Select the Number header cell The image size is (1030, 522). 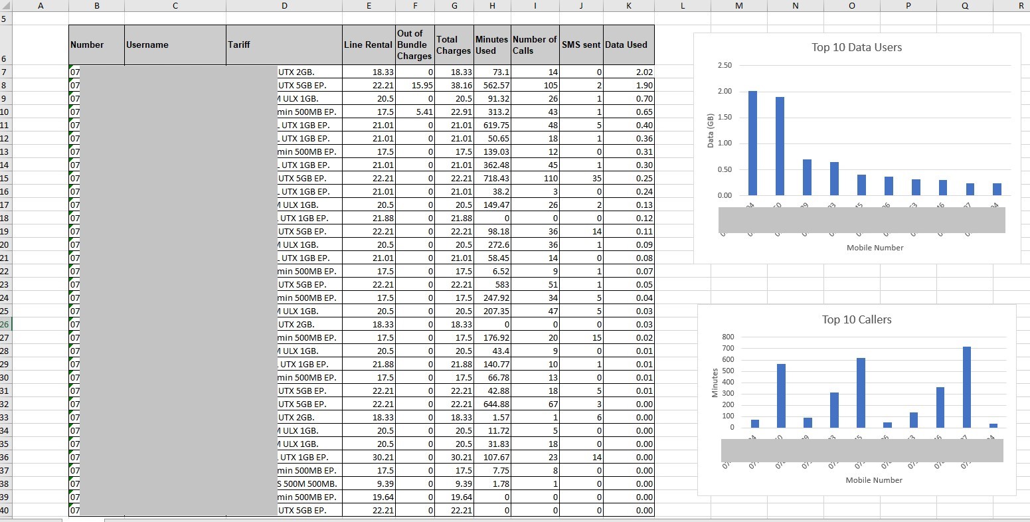tap(96, 44)
